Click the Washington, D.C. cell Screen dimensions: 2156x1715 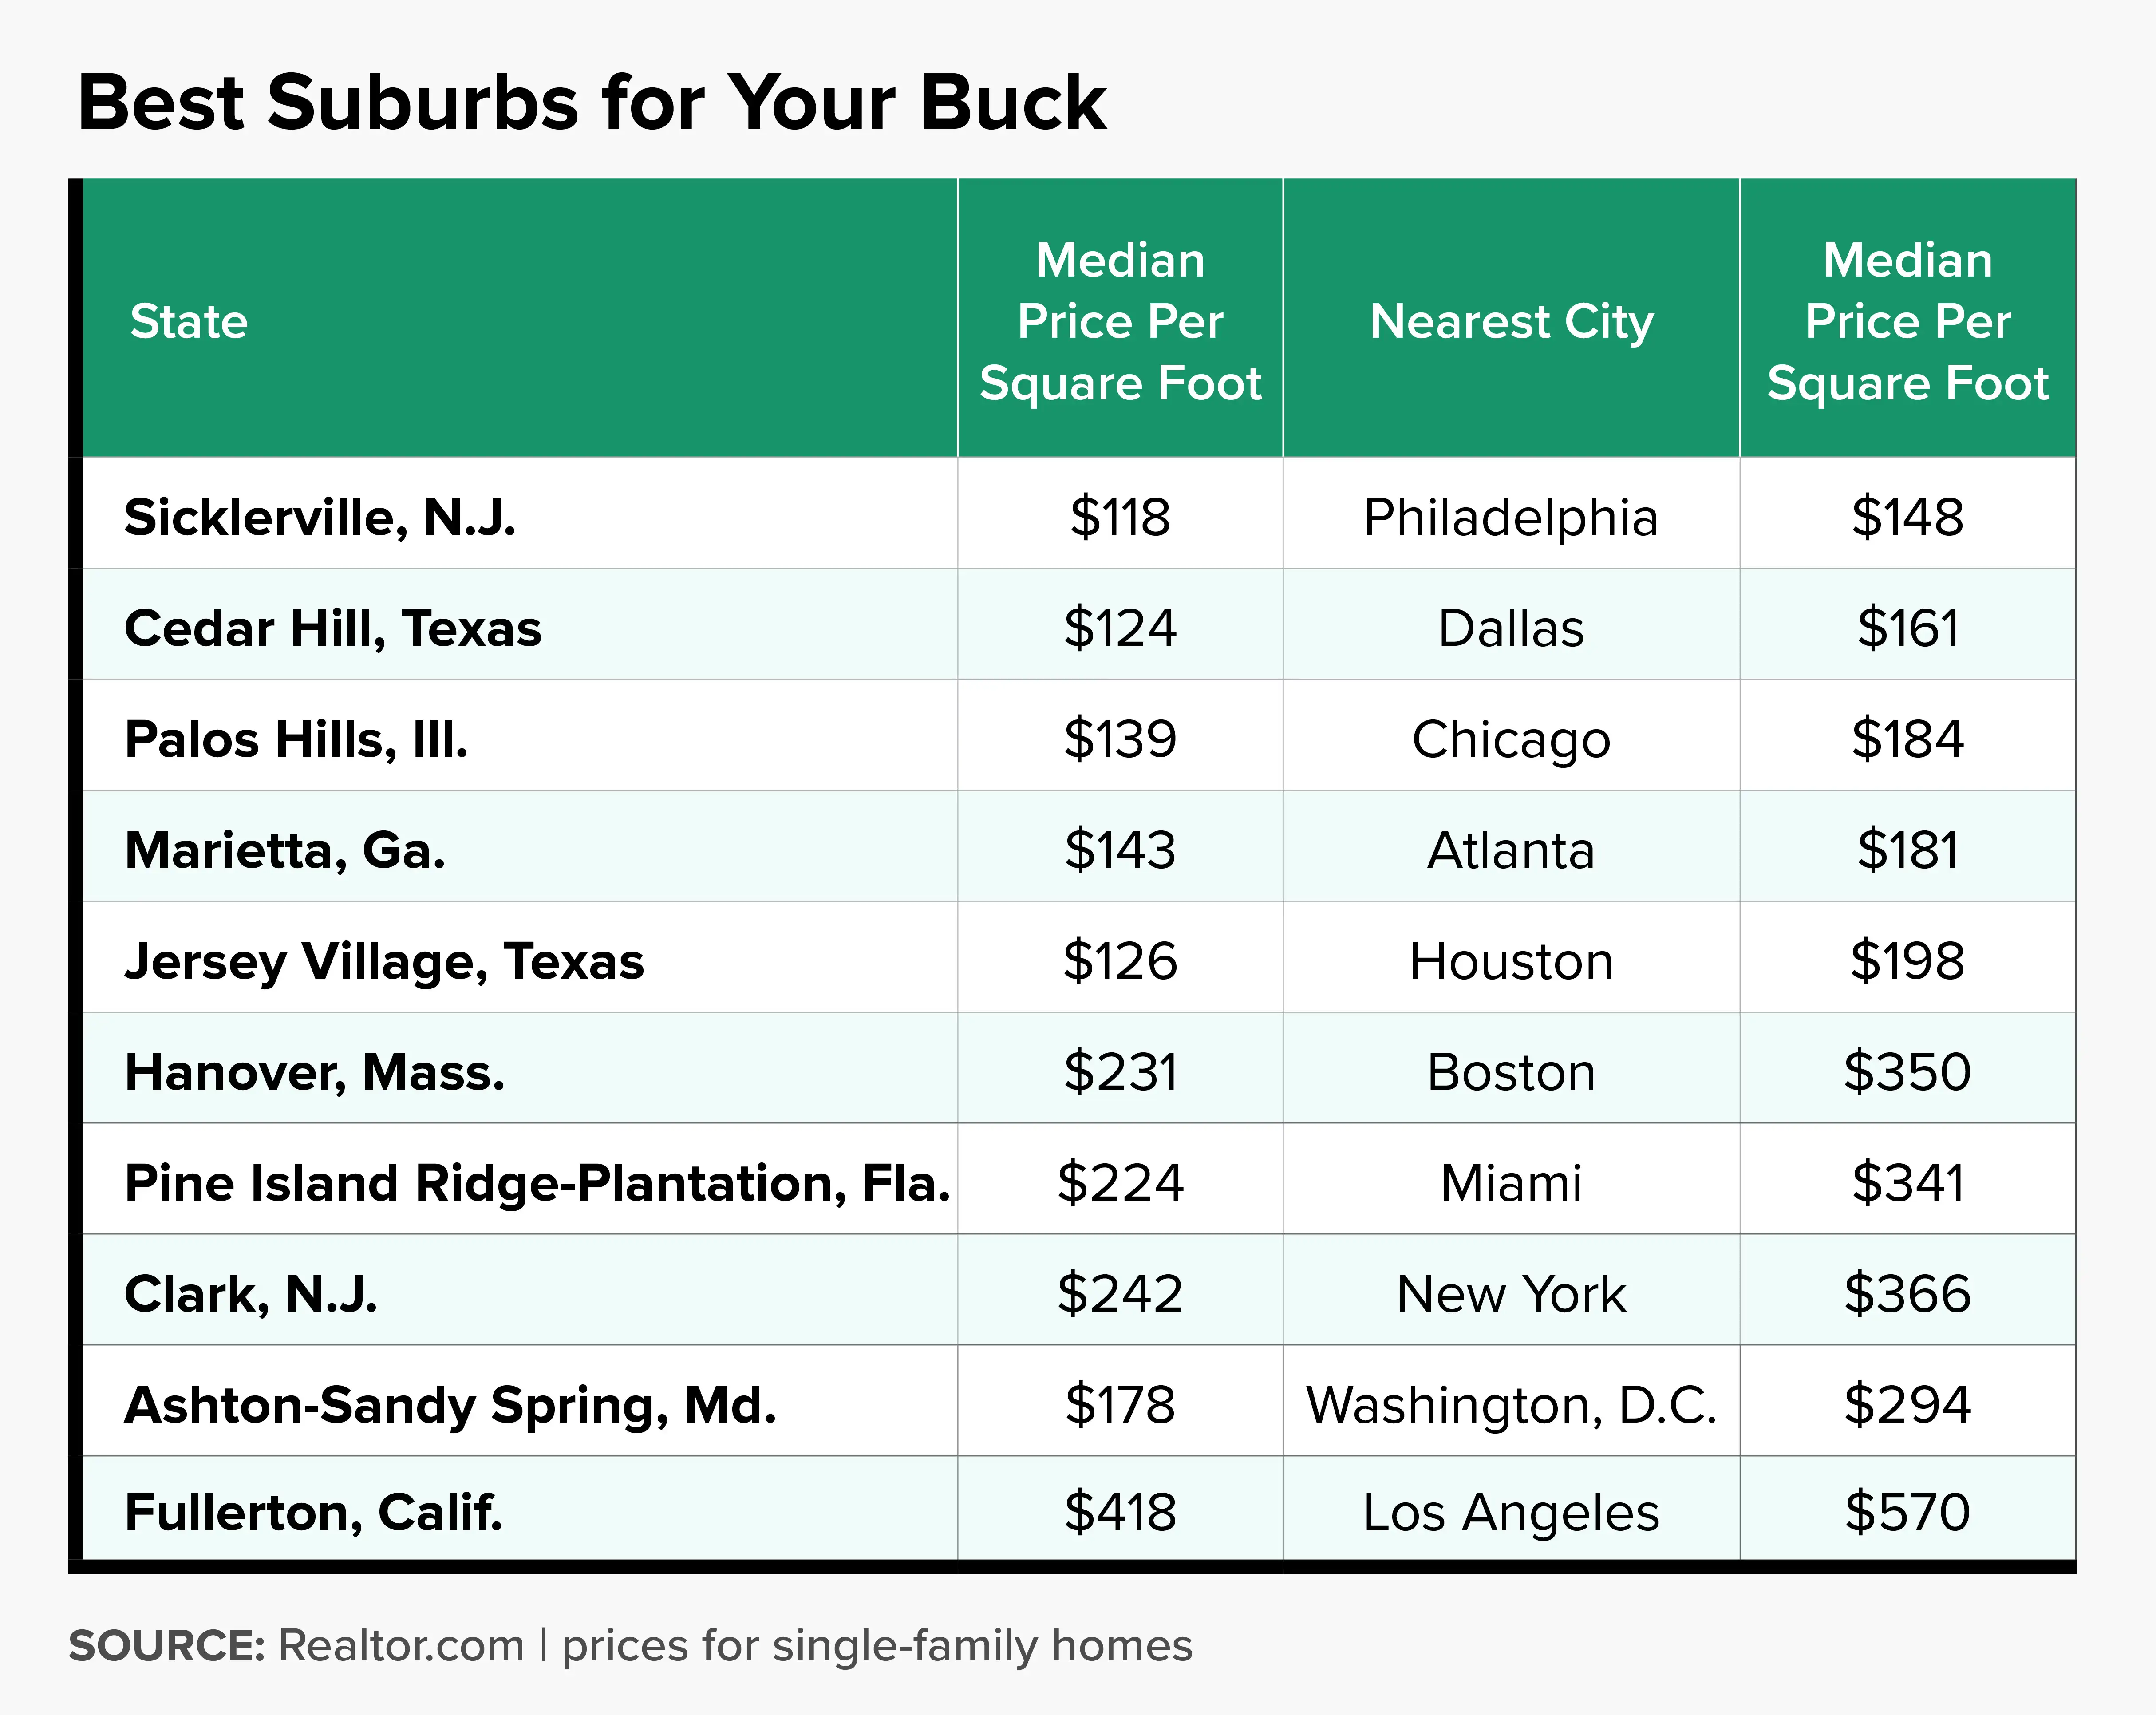pyautogui.click(x=1511, y=1406)
